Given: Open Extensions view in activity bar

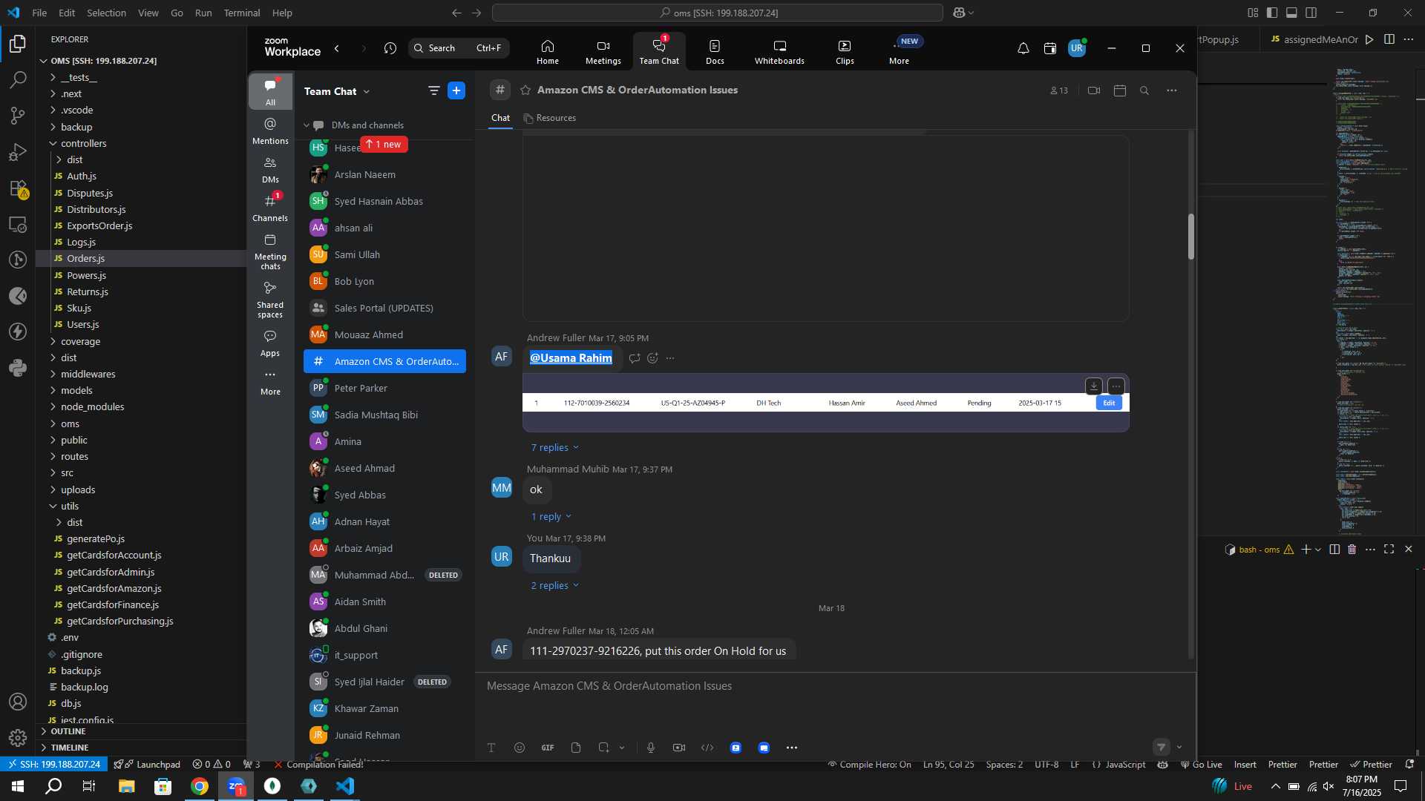Looking at the screenshot, I should 18,188.
